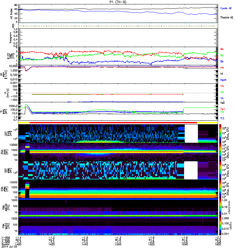Click the white data gap in SST electrons panel
Image resolution: width=236 pixels, height=251 pixels.
click(191, 170)
